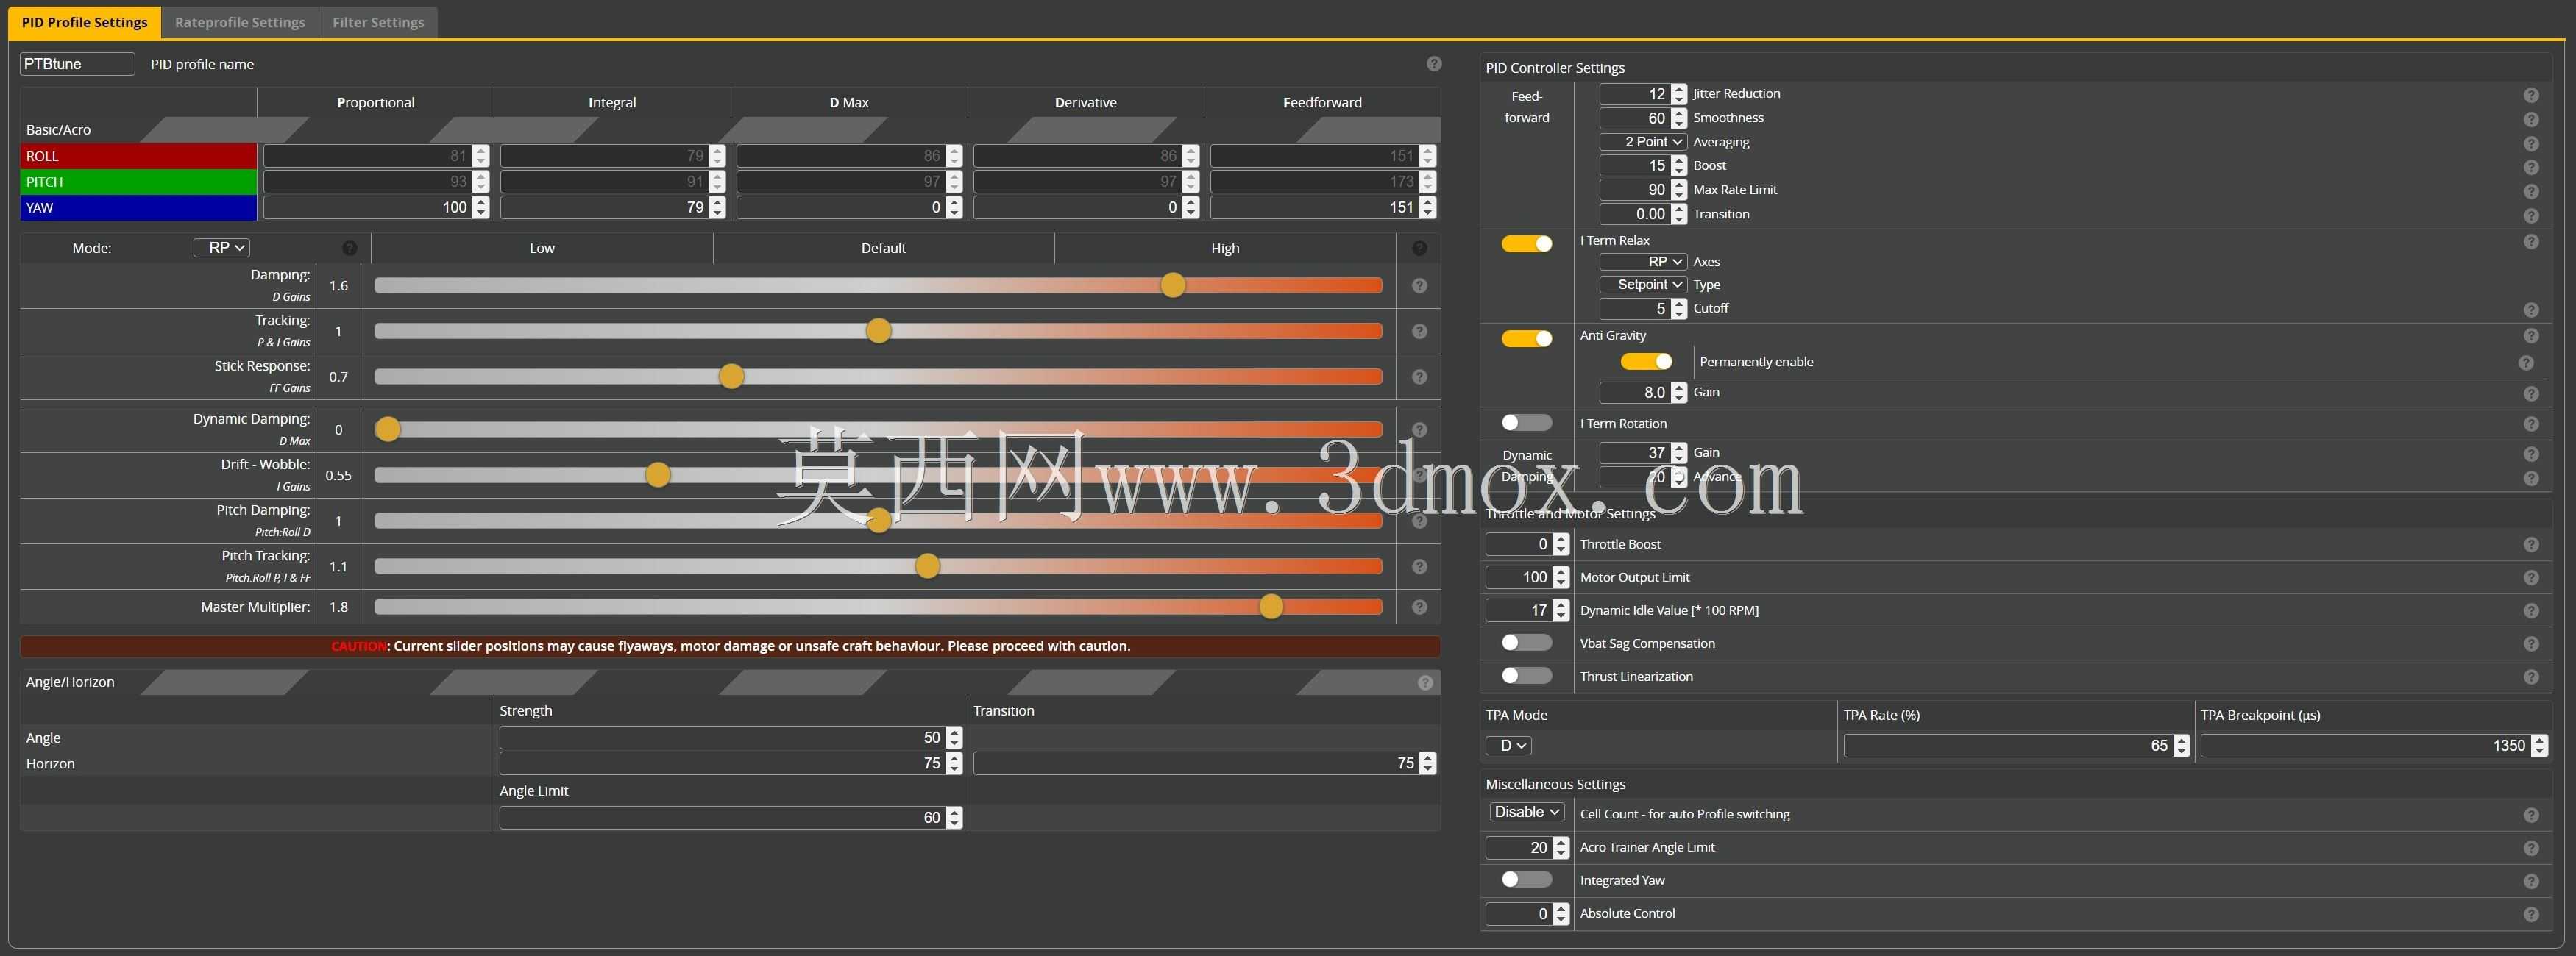Click the Master Multiplier slider handle
Viewport: 2576px width, 956px height.
1271,607
